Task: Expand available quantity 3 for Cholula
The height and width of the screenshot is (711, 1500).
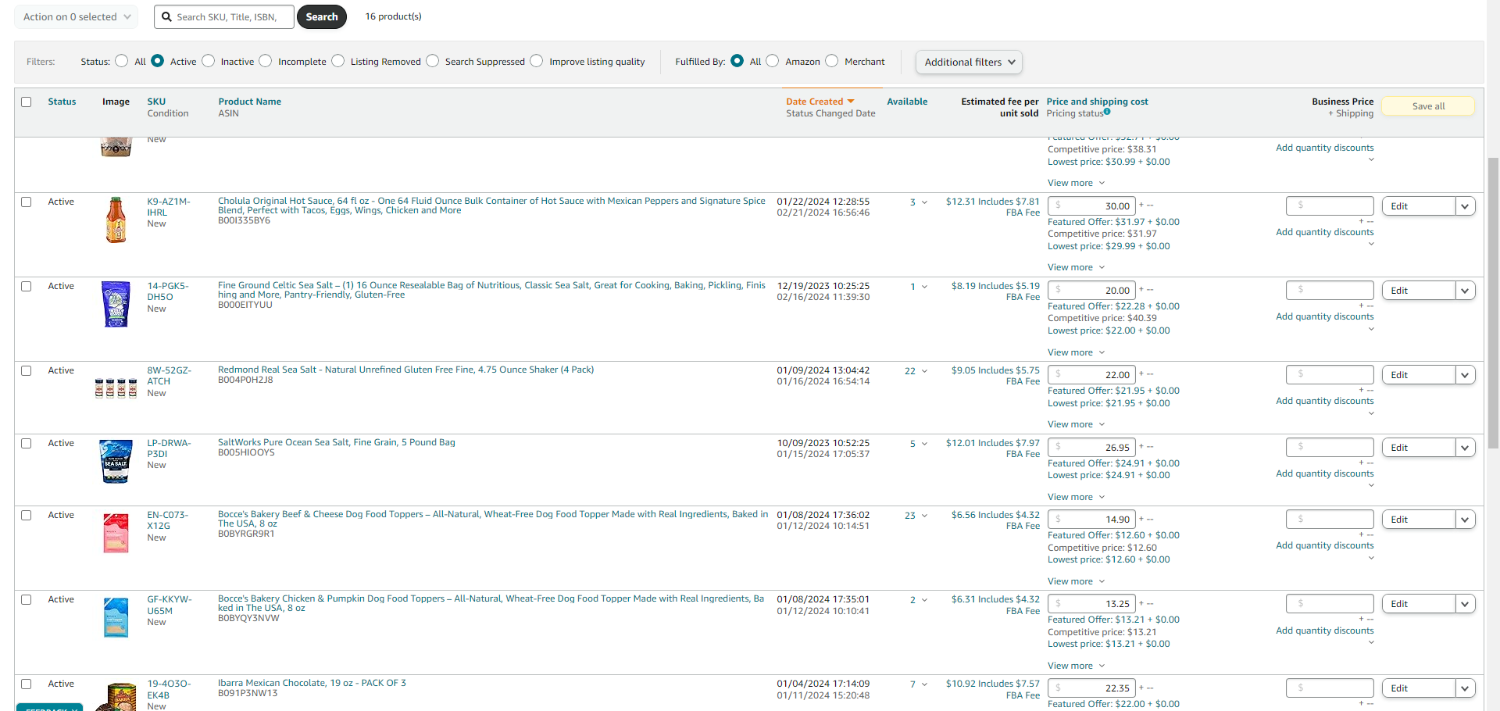Action: coord(919,202)
